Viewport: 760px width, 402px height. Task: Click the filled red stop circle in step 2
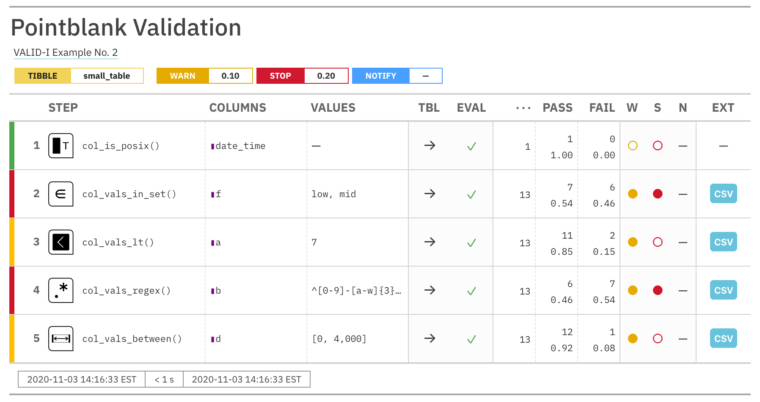tap(658, 194)
